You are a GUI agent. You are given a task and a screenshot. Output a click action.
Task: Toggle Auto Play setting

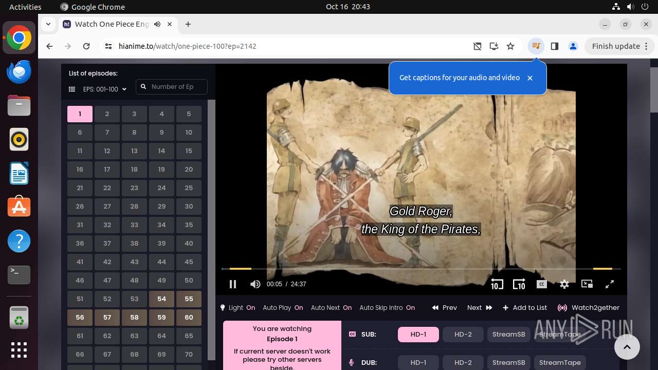pyautogui.click(x=283, y=308)
